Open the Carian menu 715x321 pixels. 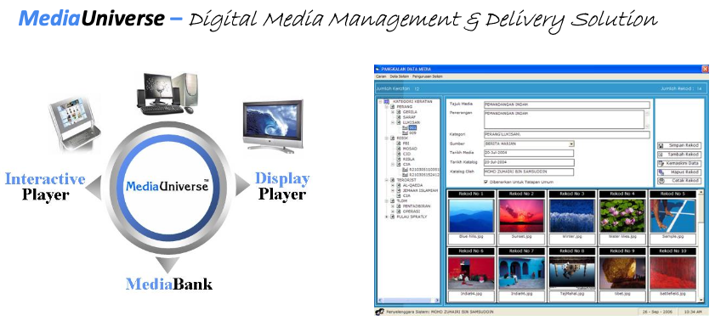[381, 76]
